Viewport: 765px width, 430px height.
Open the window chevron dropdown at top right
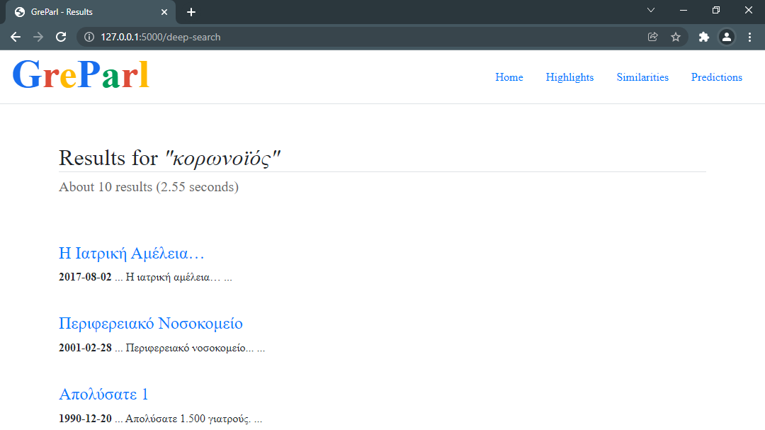(650, 11)
